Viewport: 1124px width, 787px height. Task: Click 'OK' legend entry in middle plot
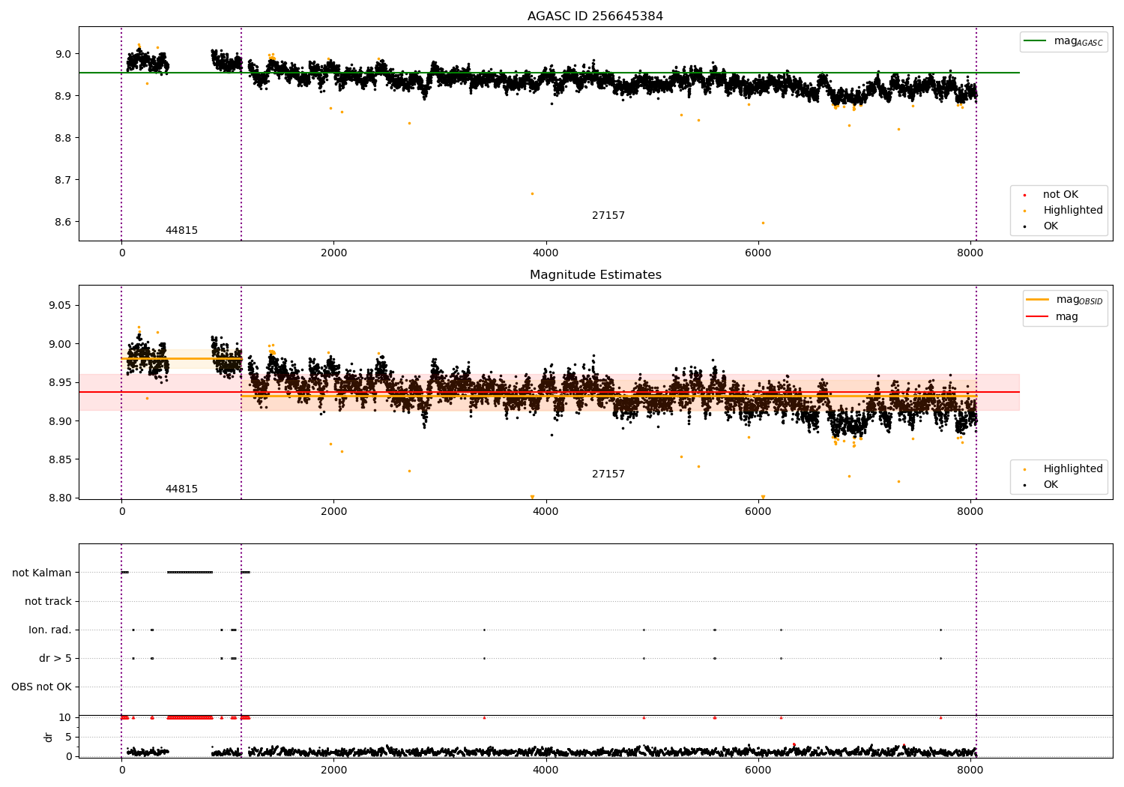coord(1042,485)
